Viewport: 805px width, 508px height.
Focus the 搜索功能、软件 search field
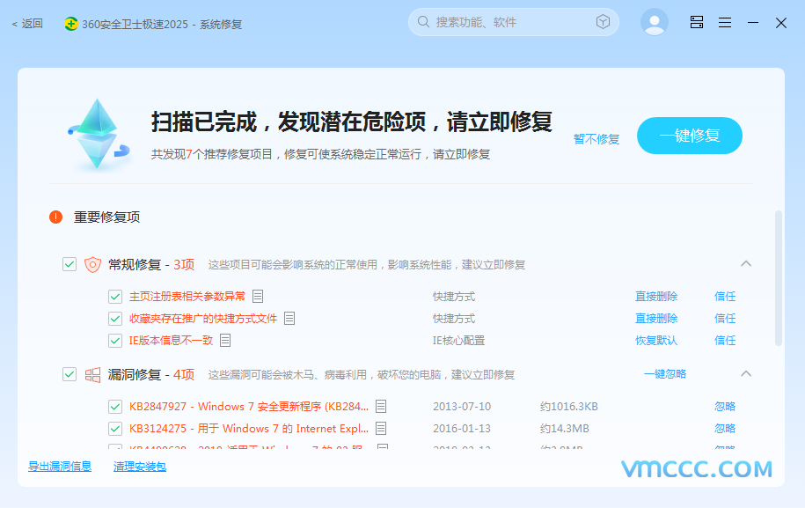pyautogui.click(x=510, y=22)
